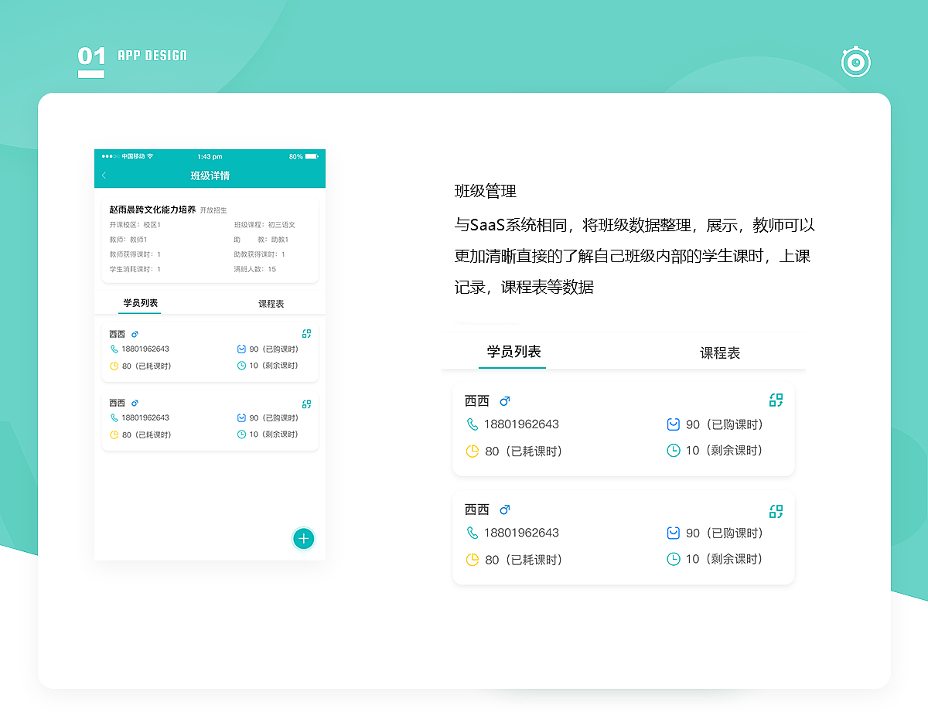This screenshot has width=928, height=719.
Task: Click 18801962643 on first enlarged student card
Action: [521, 424]
